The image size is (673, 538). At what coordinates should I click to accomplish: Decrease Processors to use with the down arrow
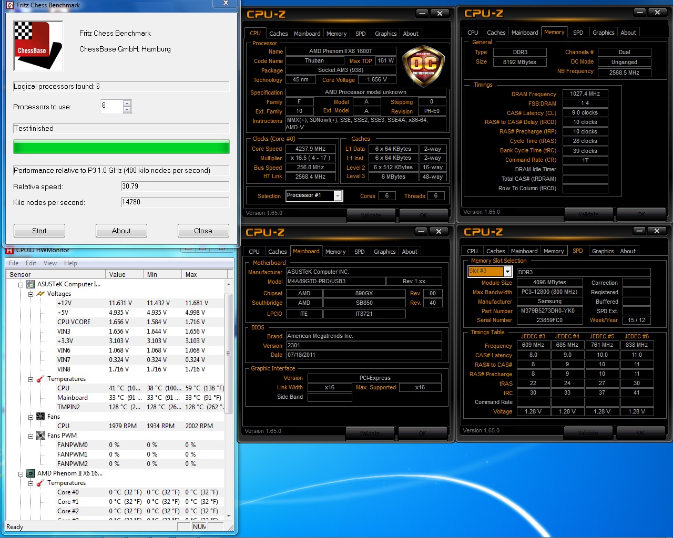click(127, 110)
